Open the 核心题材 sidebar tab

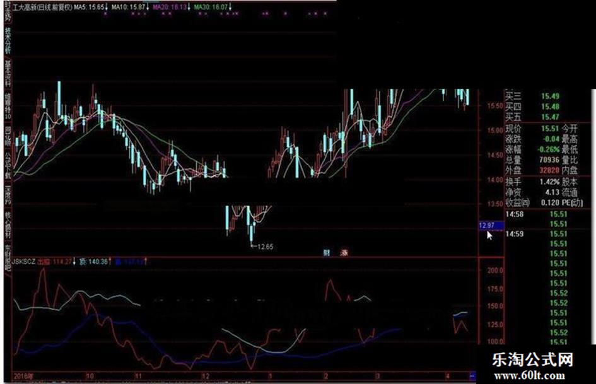pyautogui.click(x=8, y=225)
